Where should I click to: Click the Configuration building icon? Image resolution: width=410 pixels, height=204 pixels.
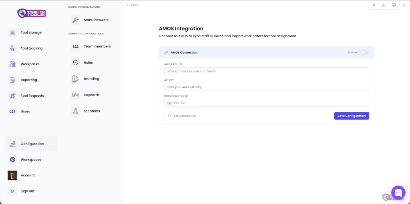pos(12,144)
